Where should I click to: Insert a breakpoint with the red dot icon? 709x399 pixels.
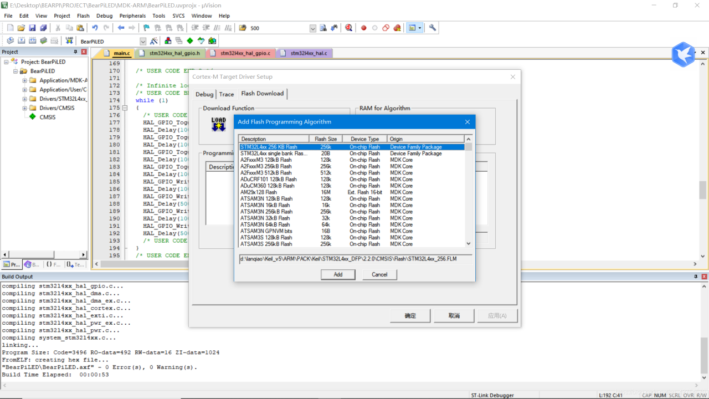(x=364, y=28)
